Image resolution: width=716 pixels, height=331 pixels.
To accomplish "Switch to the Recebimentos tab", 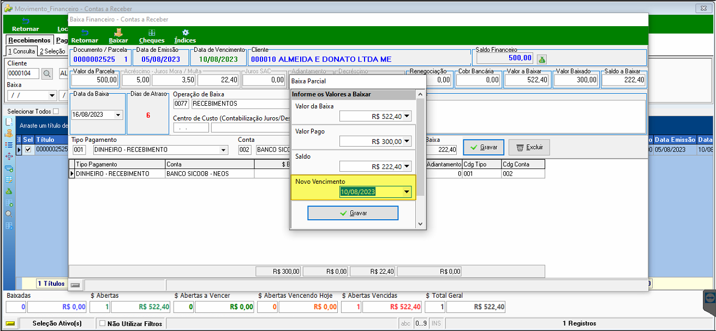I will [29, 40].
